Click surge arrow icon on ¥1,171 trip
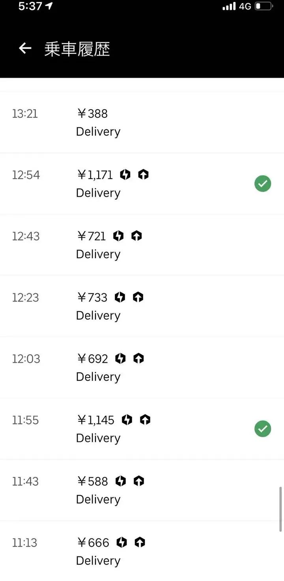Viewport: 284px width, 581px height. pos(143,174)
